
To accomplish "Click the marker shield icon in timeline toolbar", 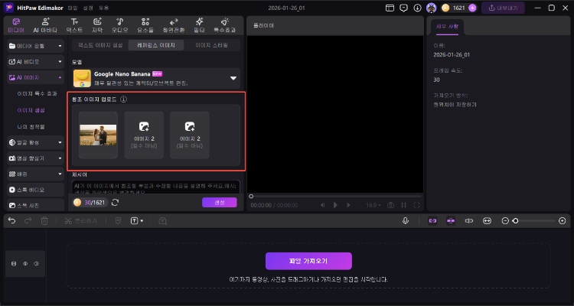I will tap(118, 221).
